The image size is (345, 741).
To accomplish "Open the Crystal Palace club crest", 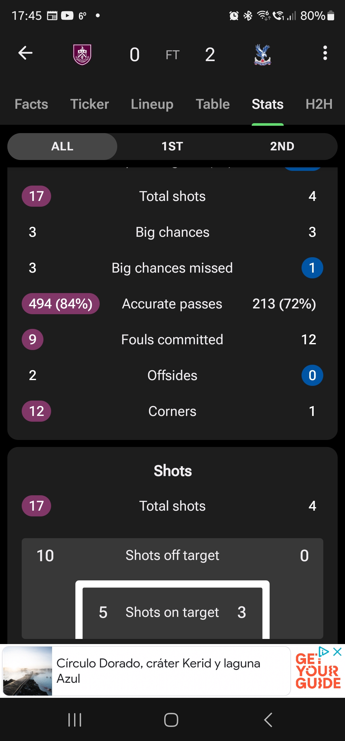I will [263, 54].
